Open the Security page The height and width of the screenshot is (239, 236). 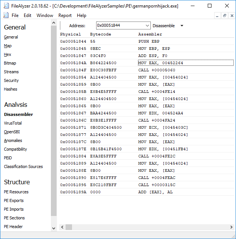click(11, 80)
